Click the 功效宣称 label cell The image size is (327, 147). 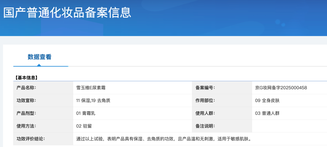43,100
